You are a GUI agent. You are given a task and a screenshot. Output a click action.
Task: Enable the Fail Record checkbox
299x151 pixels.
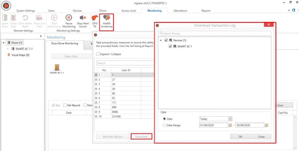[65, 105]
